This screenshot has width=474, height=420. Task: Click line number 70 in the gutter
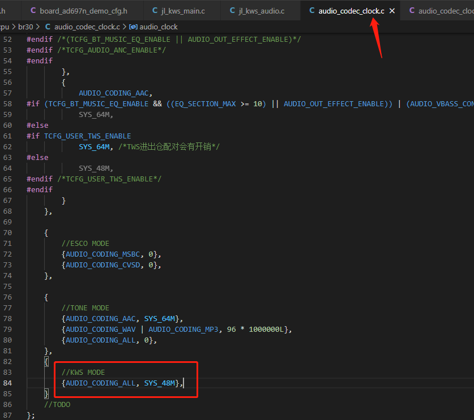pos(7,233)
